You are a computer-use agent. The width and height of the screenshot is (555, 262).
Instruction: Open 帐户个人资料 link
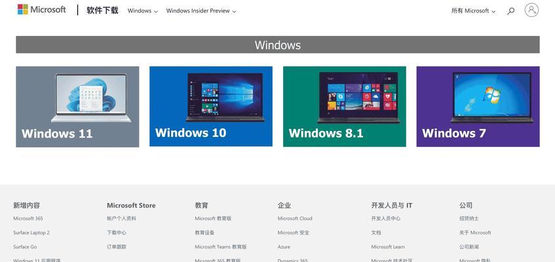coord(121,219)
